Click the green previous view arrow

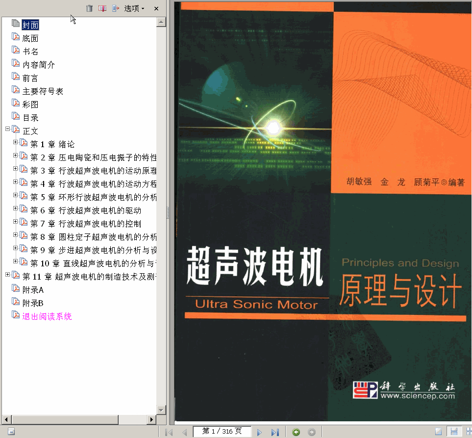(x=296, y=432)
